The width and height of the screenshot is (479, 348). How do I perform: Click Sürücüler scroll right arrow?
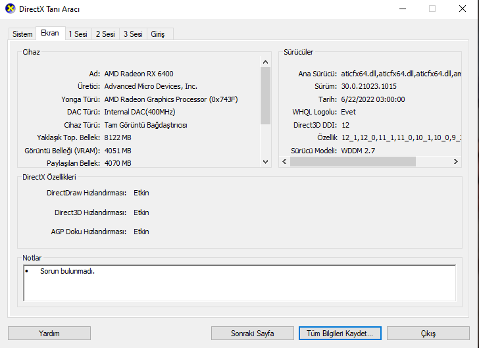pyautogui.click(x=455, y=162)
